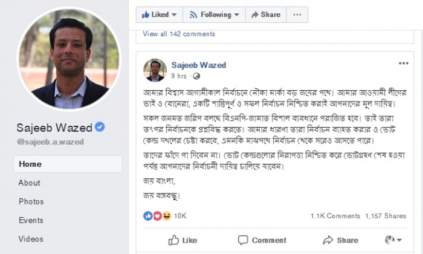The image size is (423, 254).
Task: Open the 1.1K Comments link
Action: point(335,216)
